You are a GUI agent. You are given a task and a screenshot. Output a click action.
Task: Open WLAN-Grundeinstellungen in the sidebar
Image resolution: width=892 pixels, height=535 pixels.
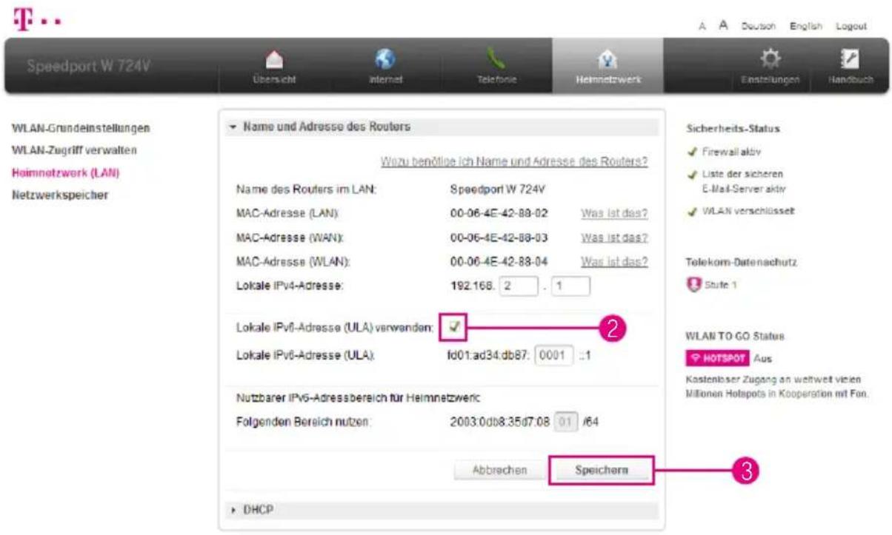pyautogui.click(x=81, y=128)
